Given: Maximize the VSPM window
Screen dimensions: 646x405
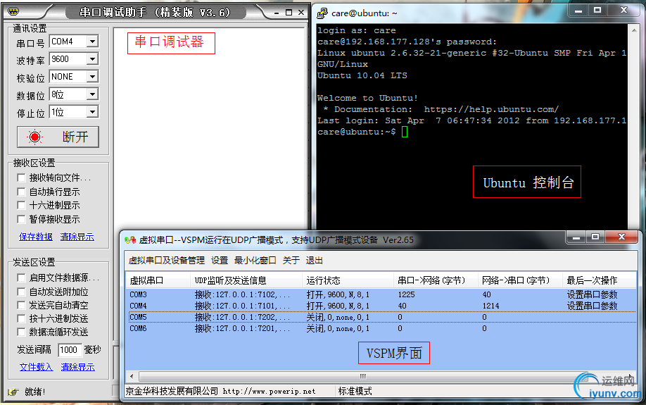Looking at the screenshot, I should (595, 237).
